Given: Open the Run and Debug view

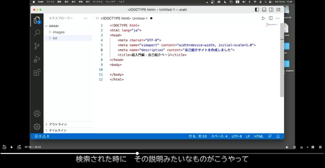Looking at the screenshot, I should tap(37, 59).
